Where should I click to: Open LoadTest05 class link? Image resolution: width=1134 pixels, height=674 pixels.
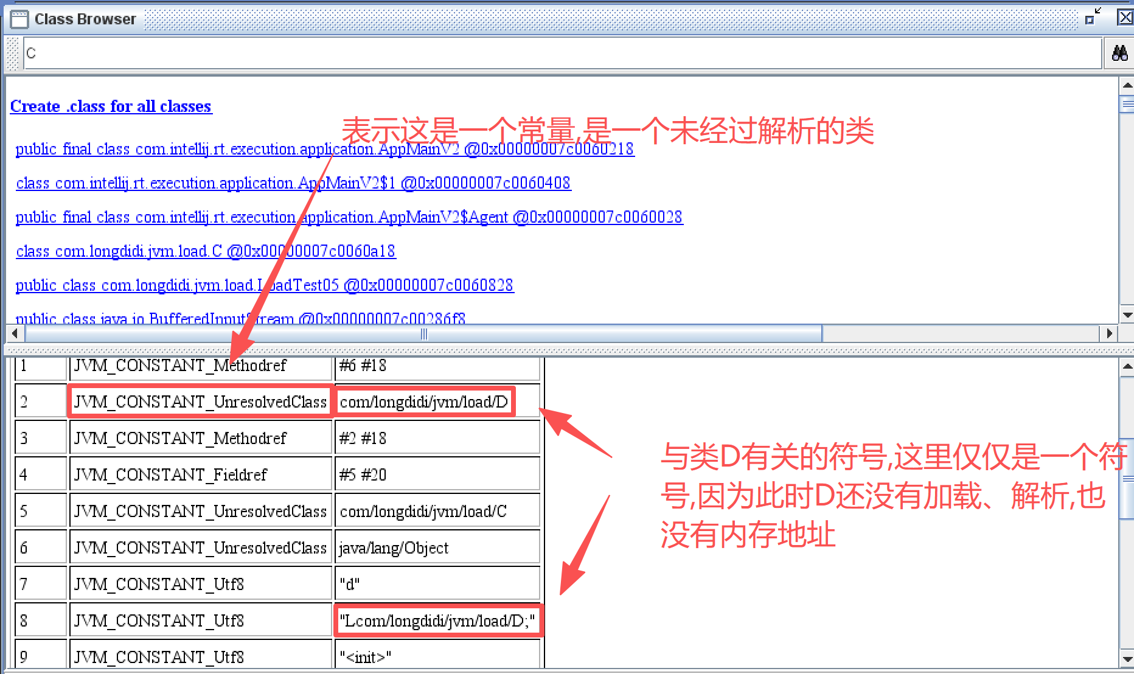pos(265,285)
